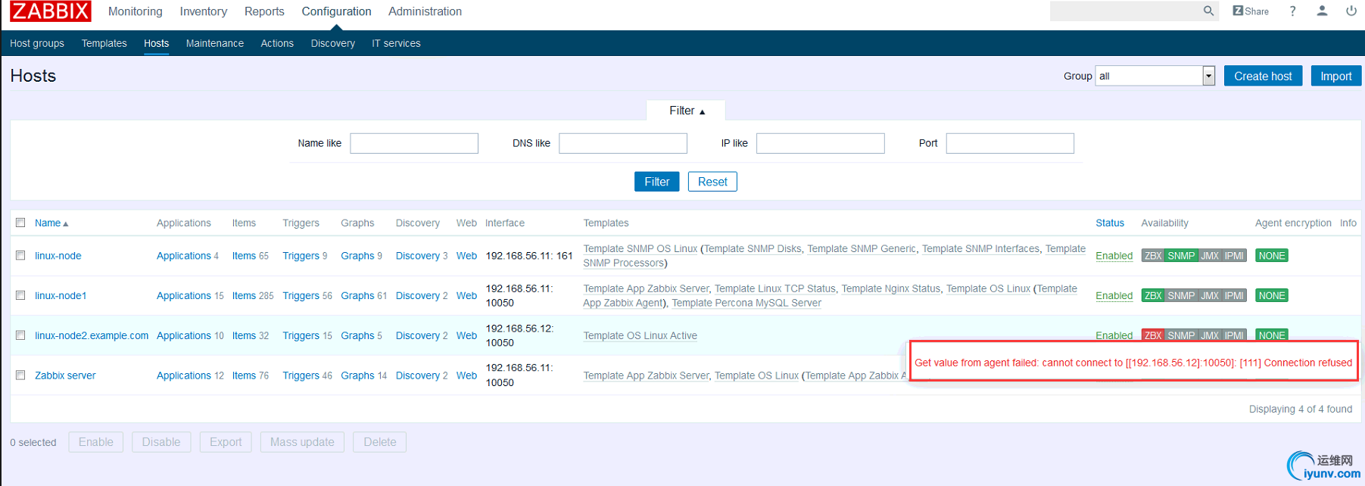Collapse the Filter panel
This screenshot has height=486, width=1365.
point(686,111)
